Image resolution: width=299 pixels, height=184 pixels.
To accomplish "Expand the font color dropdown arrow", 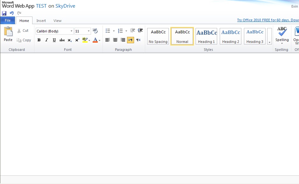I will pyautogui.click(x=100, y=40).
